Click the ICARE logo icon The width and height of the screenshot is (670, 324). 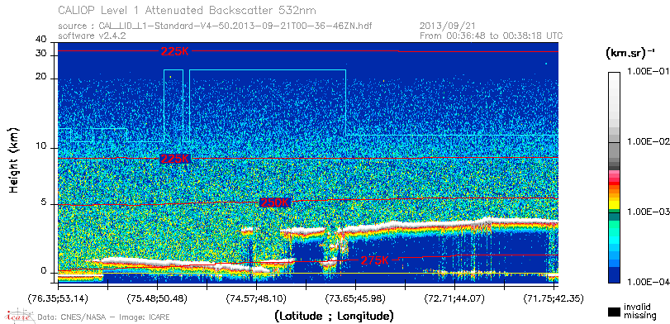coord(19,316)
